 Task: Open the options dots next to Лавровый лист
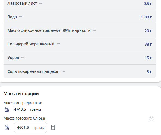[41, 3]
